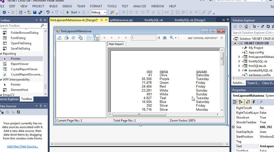Screen dimensions: 274x152
Task: Click Properties Events lightning icon
Action: tap(254, 102)
